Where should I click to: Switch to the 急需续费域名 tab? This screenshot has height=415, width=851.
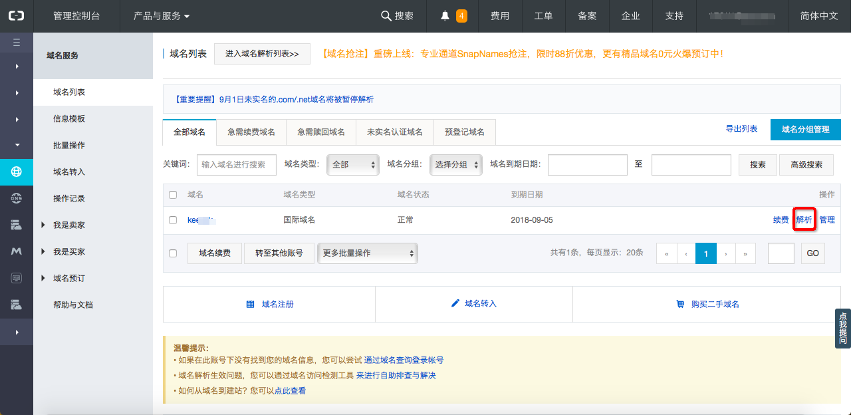tap(251, 132)
